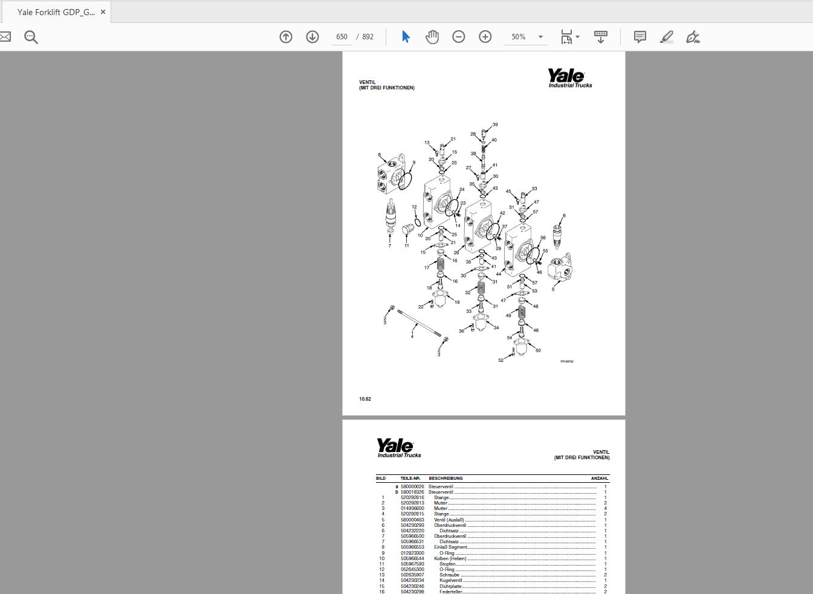
Task: Close the Yale Forklift document tab
Action: [x=103, y=12]
